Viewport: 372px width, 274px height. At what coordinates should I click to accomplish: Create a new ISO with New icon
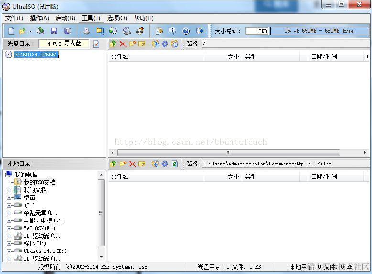tap(11, 31)
